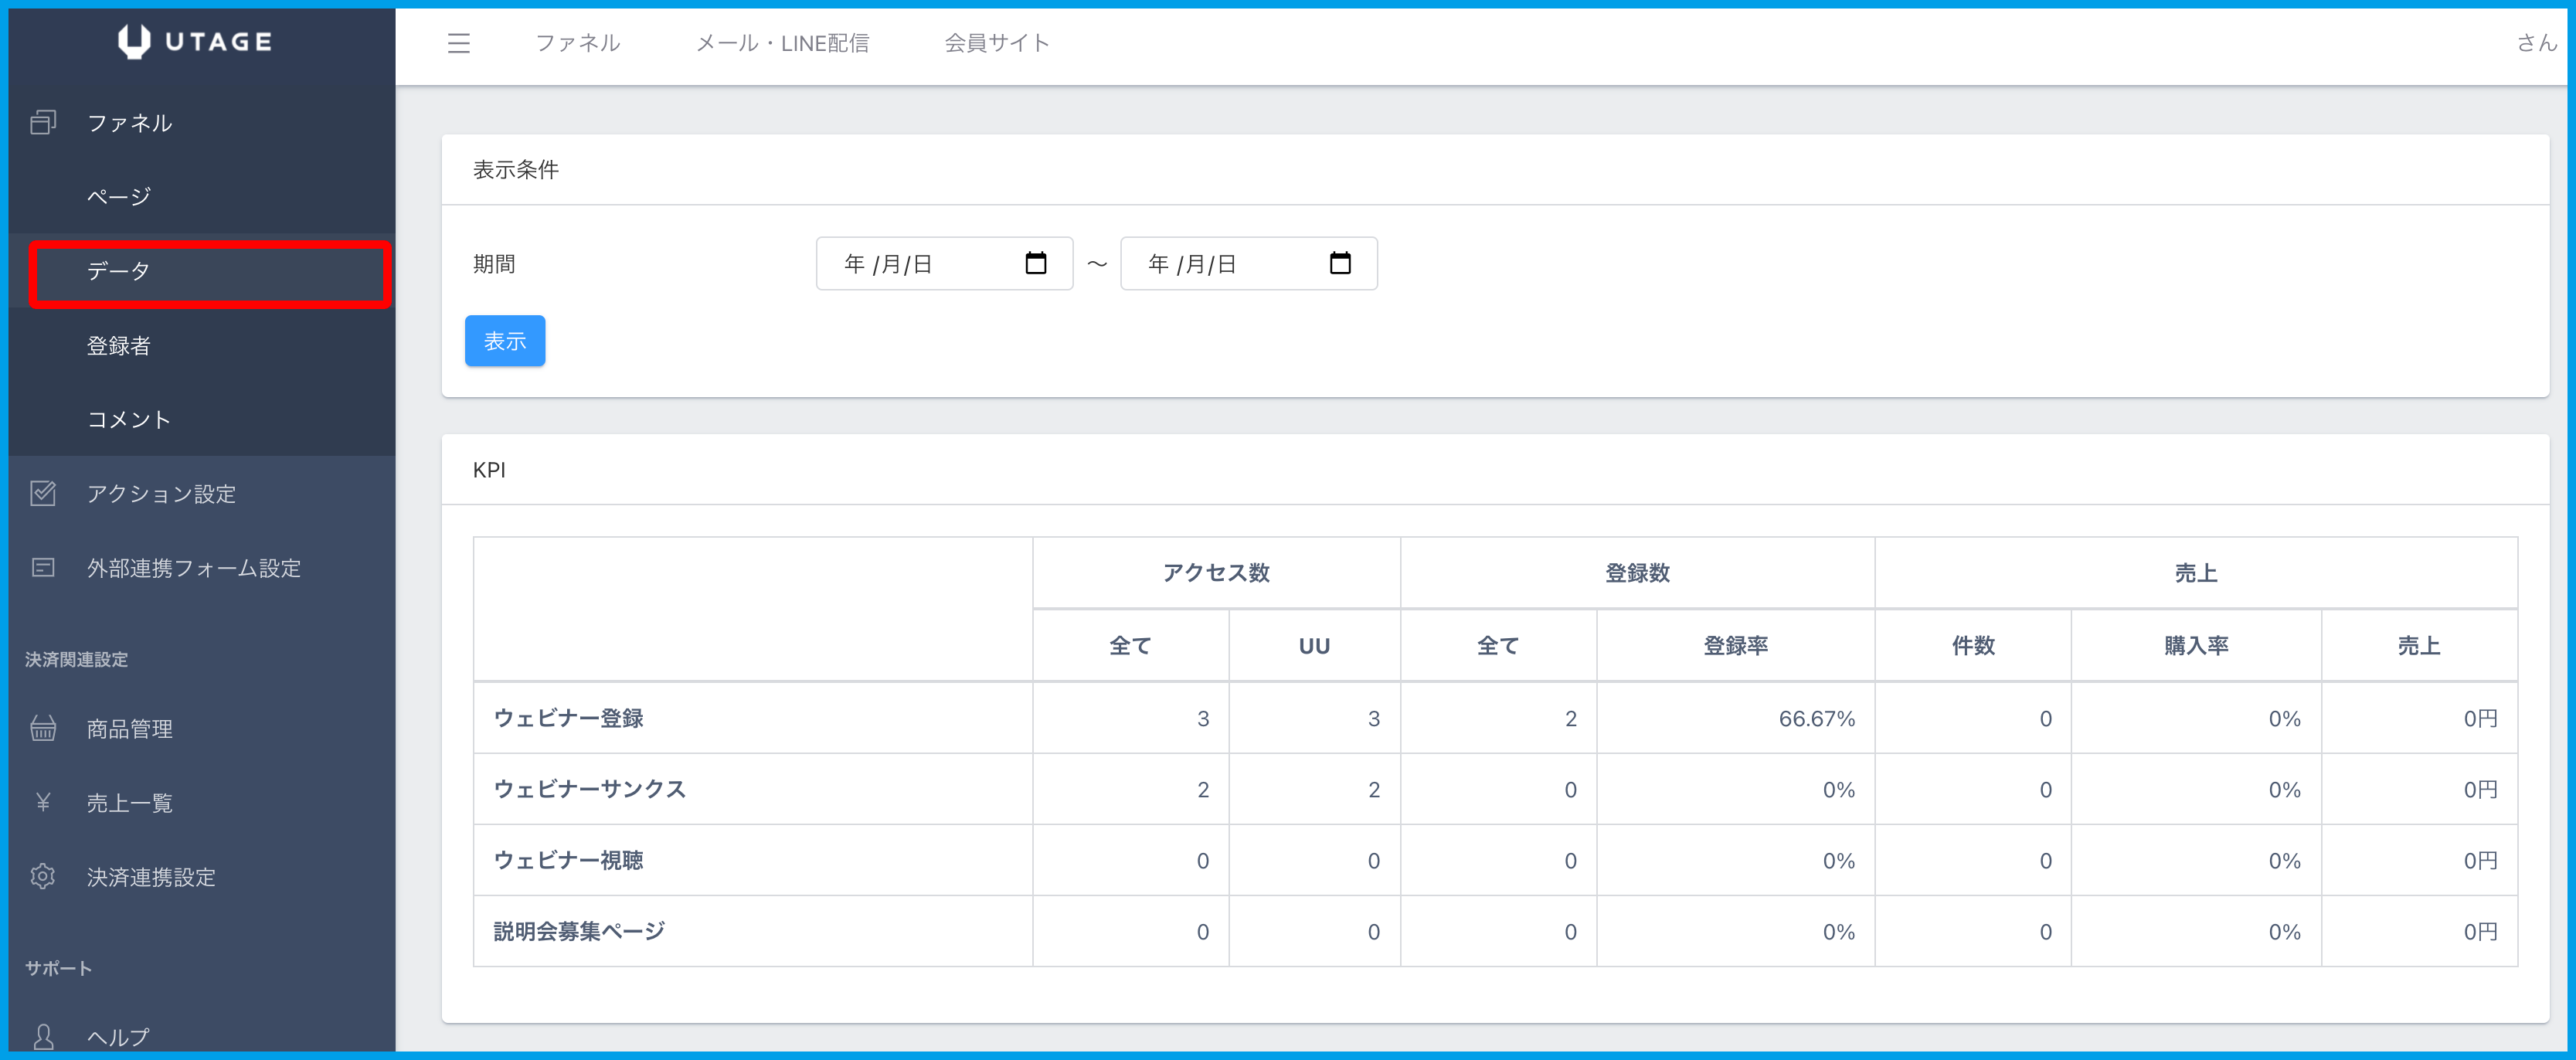Click the UTAGE logo icon
This screenshot has height=1060, width=2576.
(134, 41)
